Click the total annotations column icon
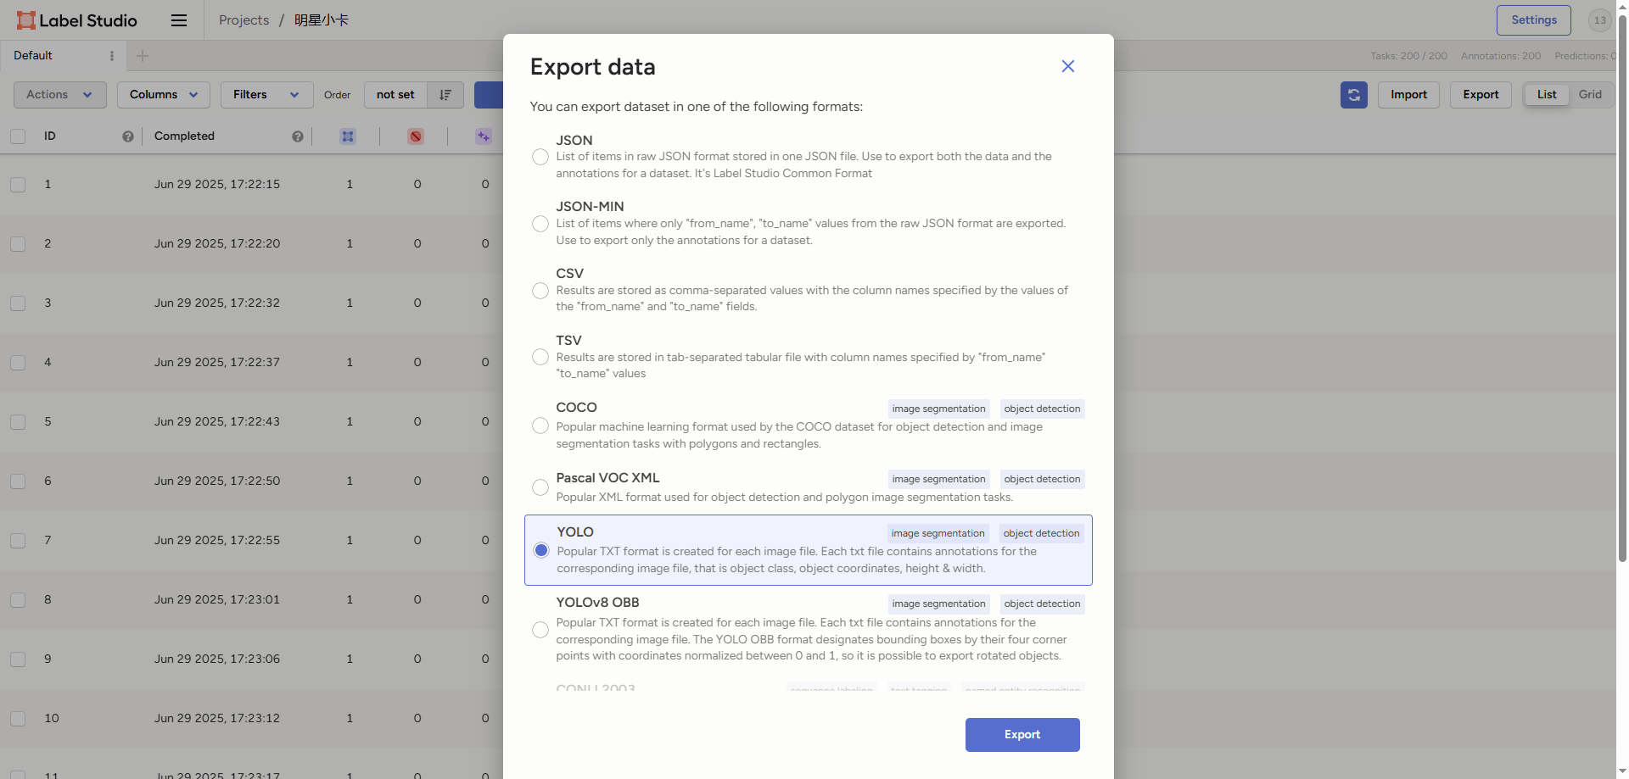 pos(348,136)
